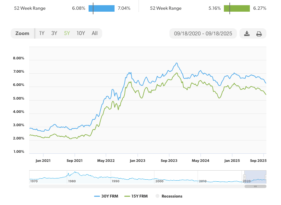Click the navigator scrollbar thumb grip
The image size is (281, 205).
coord(255,187)
